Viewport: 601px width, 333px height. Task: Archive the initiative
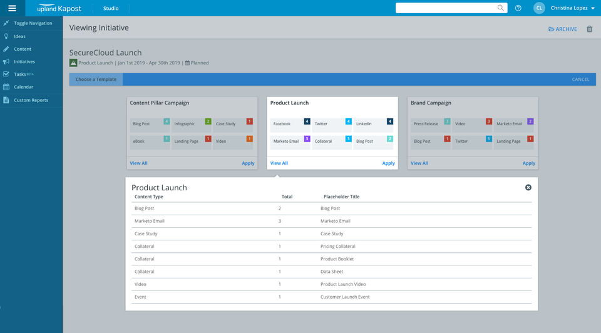pos(563,29)
